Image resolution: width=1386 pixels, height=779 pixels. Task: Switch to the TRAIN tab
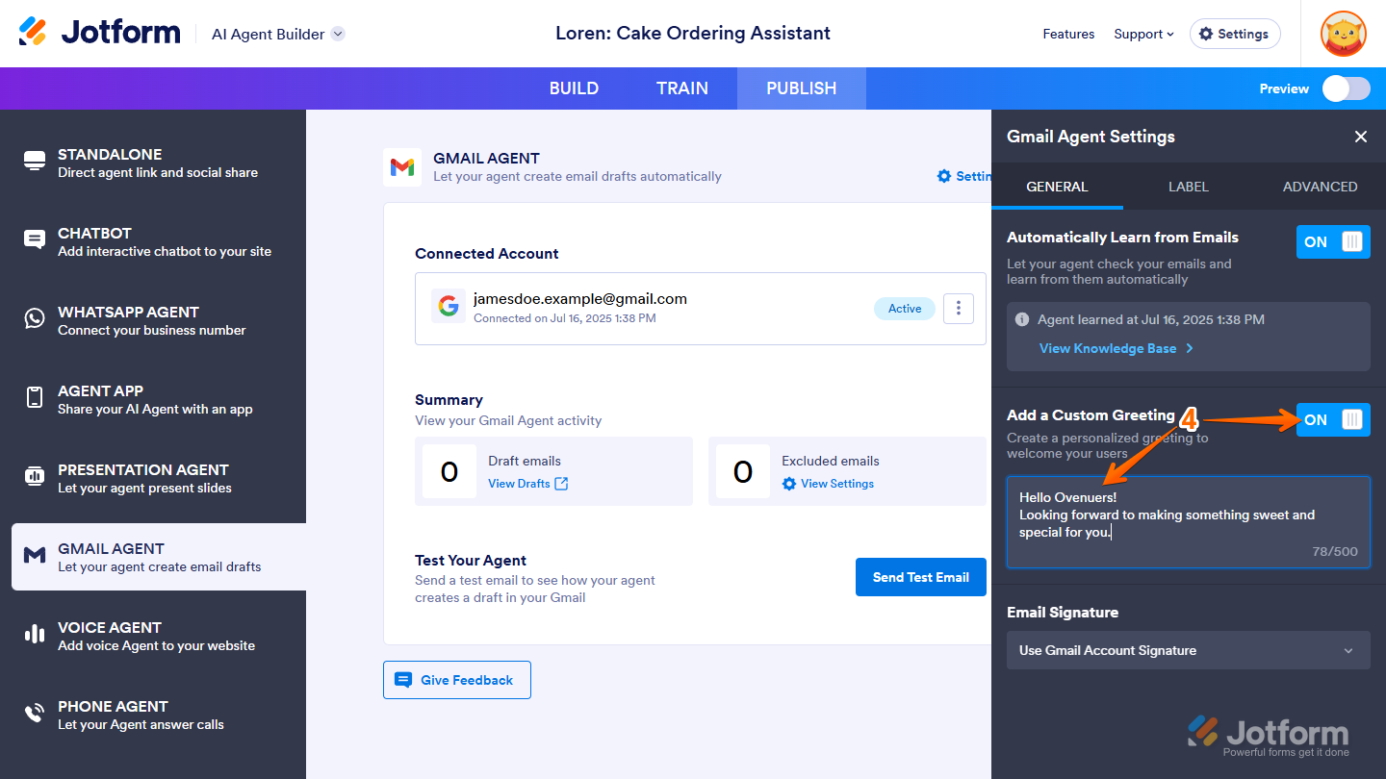682,88
